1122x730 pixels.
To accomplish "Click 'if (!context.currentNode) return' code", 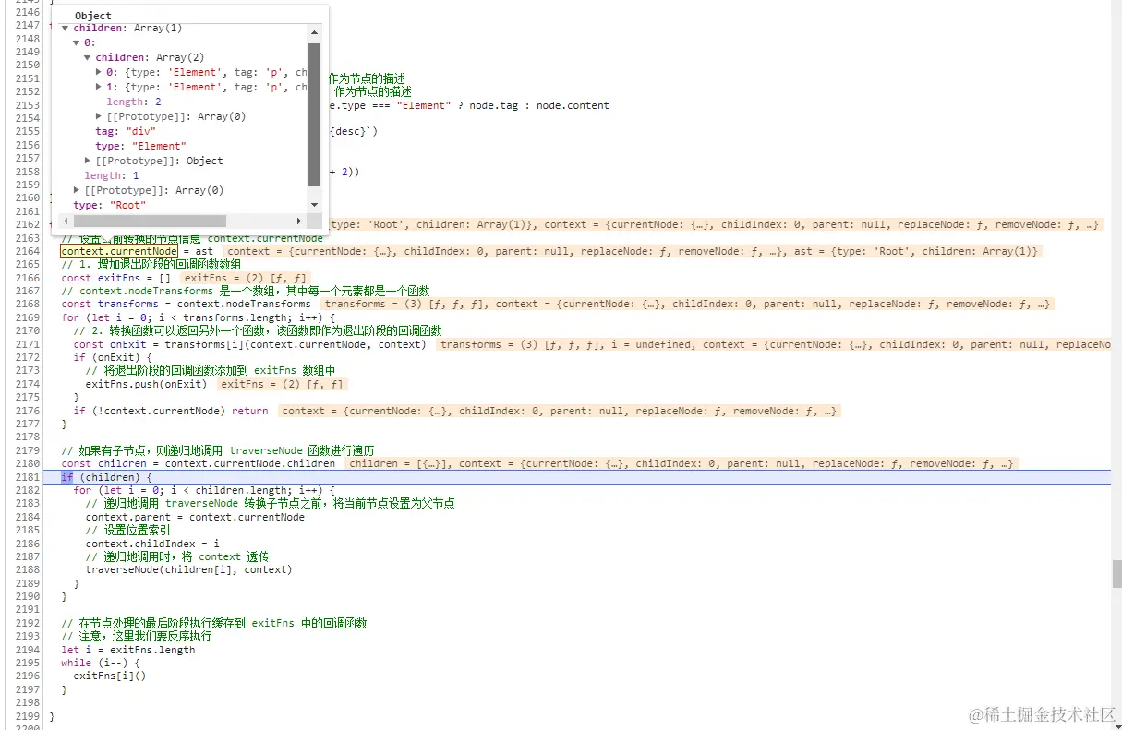I will tap(171, 411).
